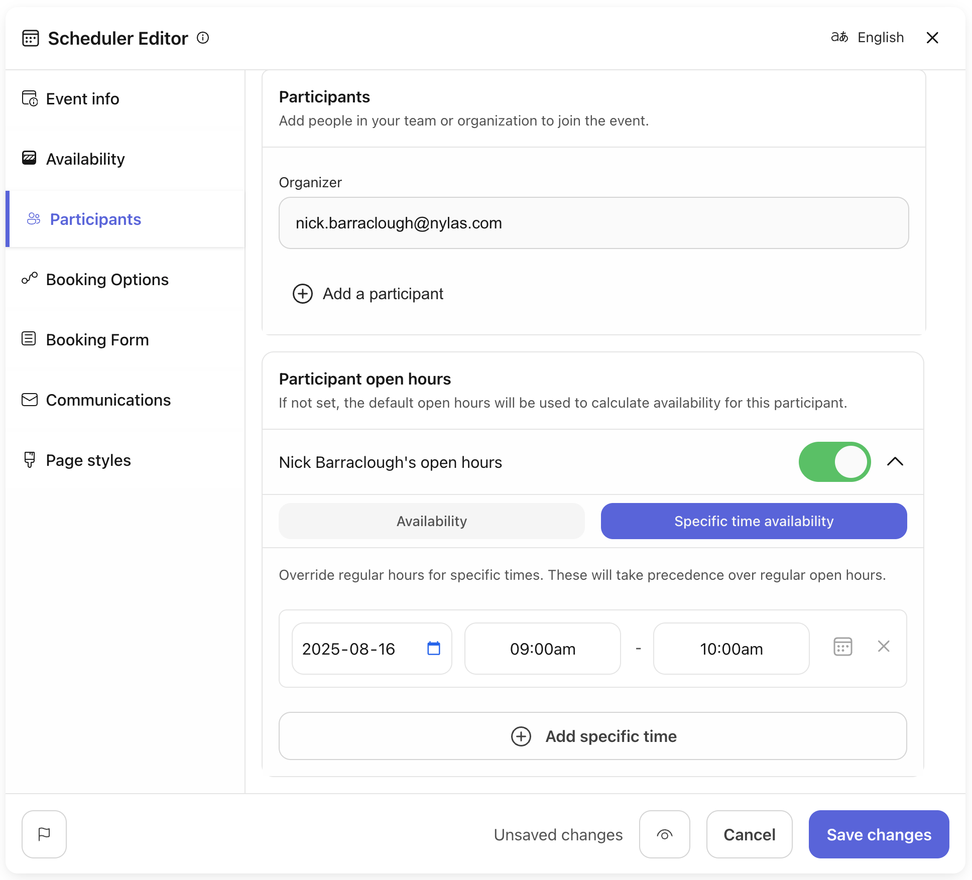Click Cancel to discard edits
Image resolution: width=972 pixels, height=880 pixels.
(x=749, y=834)
